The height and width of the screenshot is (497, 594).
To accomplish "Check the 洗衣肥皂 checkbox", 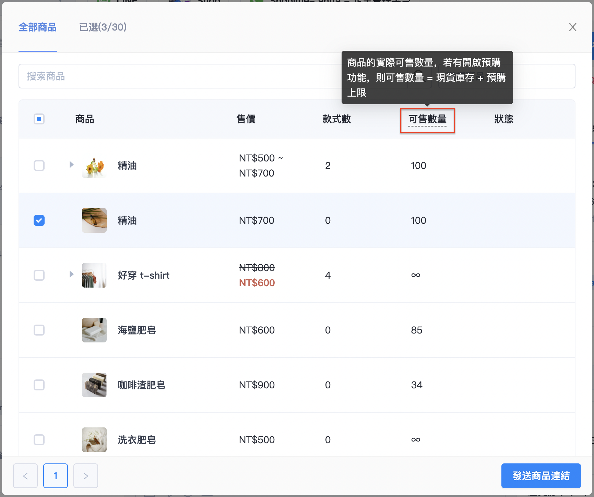I will (x=39, y=440).
